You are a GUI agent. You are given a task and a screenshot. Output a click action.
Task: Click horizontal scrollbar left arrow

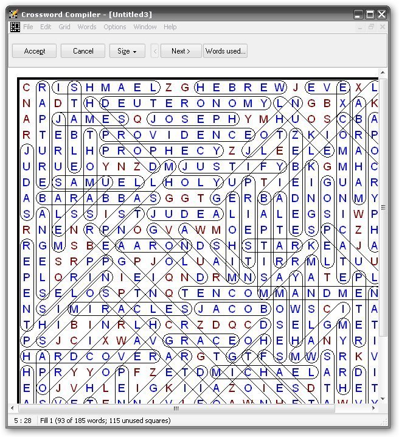(12, 408)
